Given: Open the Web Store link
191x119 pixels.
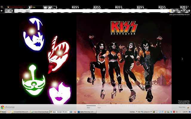Looking at the screenshot, I should tap(182, 107).
